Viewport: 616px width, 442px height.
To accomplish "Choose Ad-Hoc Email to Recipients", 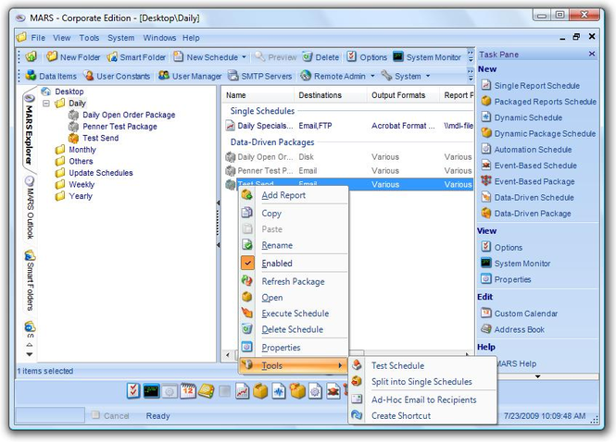I will click(x=422, y=399).
